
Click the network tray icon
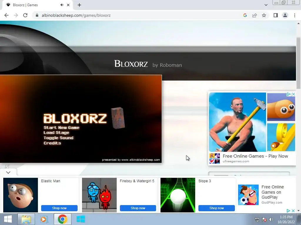pos(257,219)
